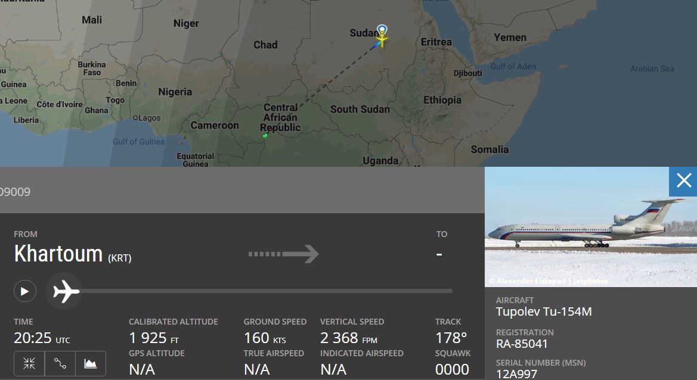This screenshot has width=697, height=380.
Task: Click the flight ID ending in 09009
Action: point(16,192)
